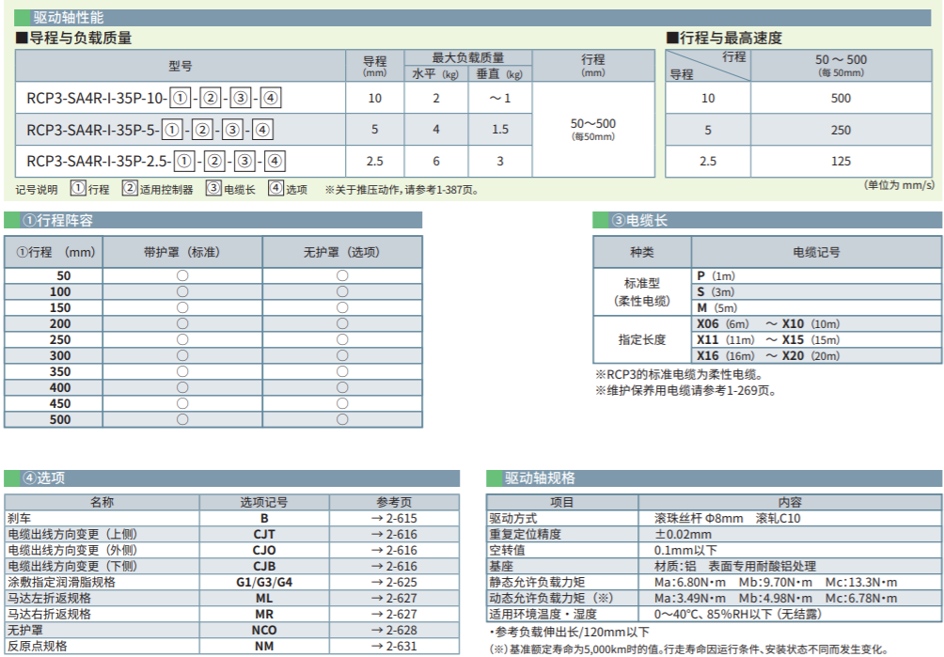944x657 pixels.
Task: Select the 导程与负载质量 heading
Action: pyautogui.click(x=73, y=38)
